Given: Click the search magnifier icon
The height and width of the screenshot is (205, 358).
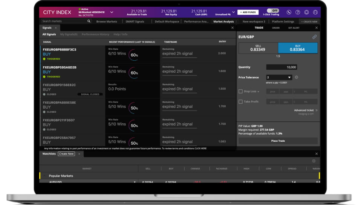Looking at the screenshot, I should (x=89, y=21).
